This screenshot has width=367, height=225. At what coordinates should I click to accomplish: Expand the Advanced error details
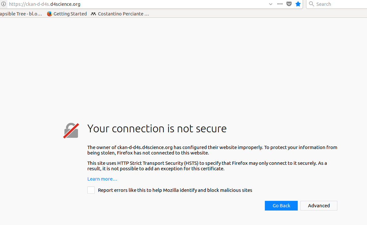[x=319, y=206]
